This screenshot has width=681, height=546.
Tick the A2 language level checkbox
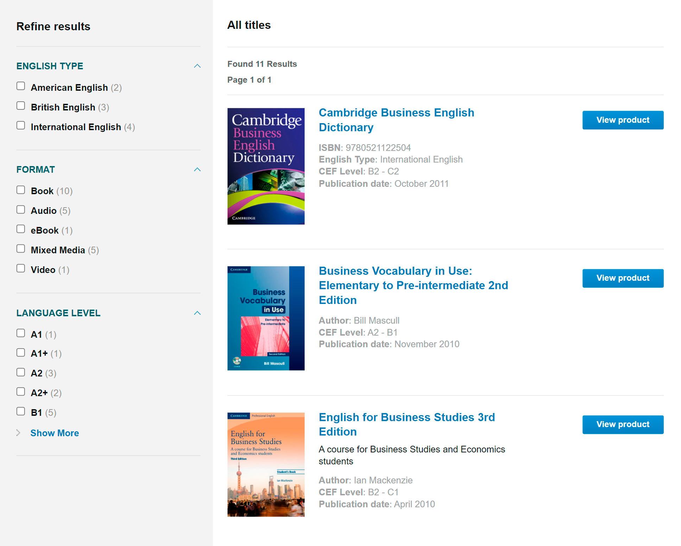click(21, 372)
